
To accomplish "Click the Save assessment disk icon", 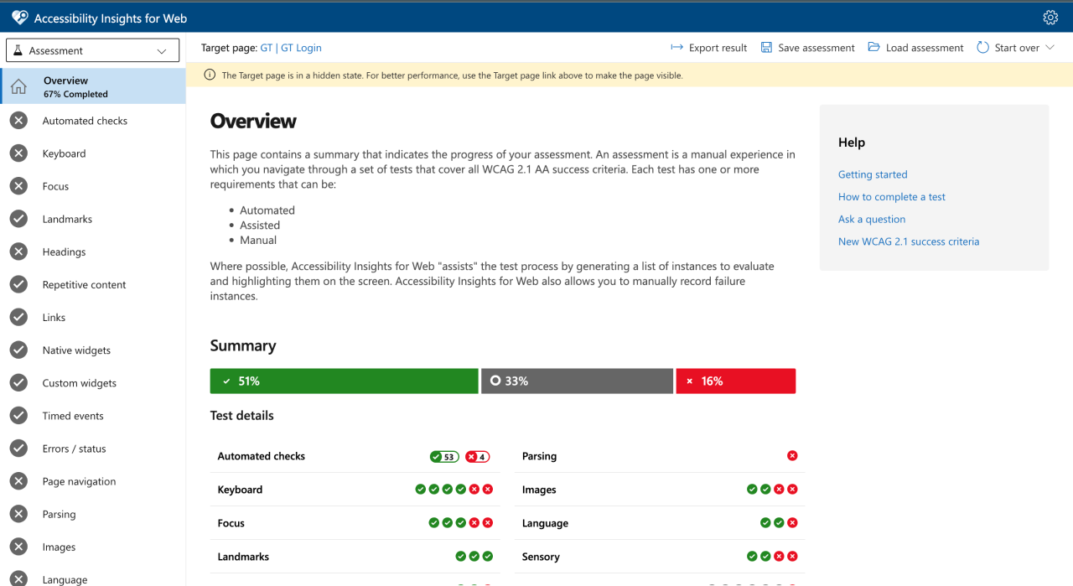I will [x=766, y=48].
